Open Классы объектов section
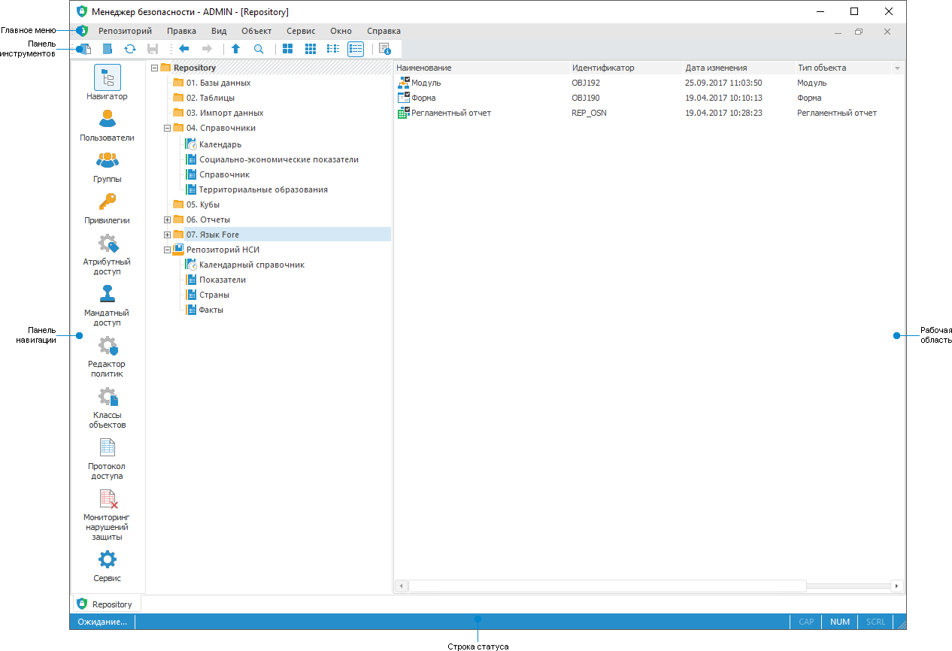 click(x=107, y=408)
